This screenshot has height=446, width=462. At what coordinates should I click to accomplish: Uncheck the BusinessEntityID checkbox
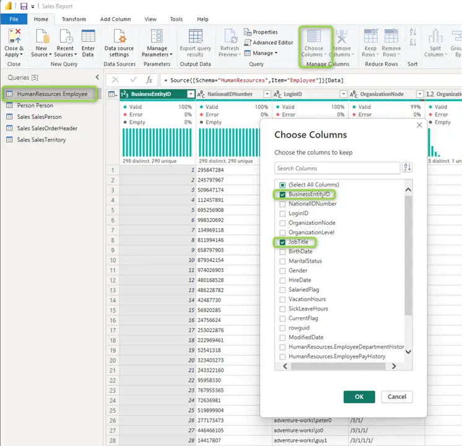pyautogui.click(x=282, y=195)
